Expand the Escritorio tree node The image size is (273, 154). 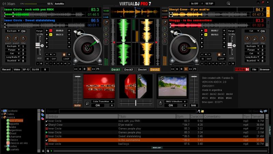coord(2,111)
